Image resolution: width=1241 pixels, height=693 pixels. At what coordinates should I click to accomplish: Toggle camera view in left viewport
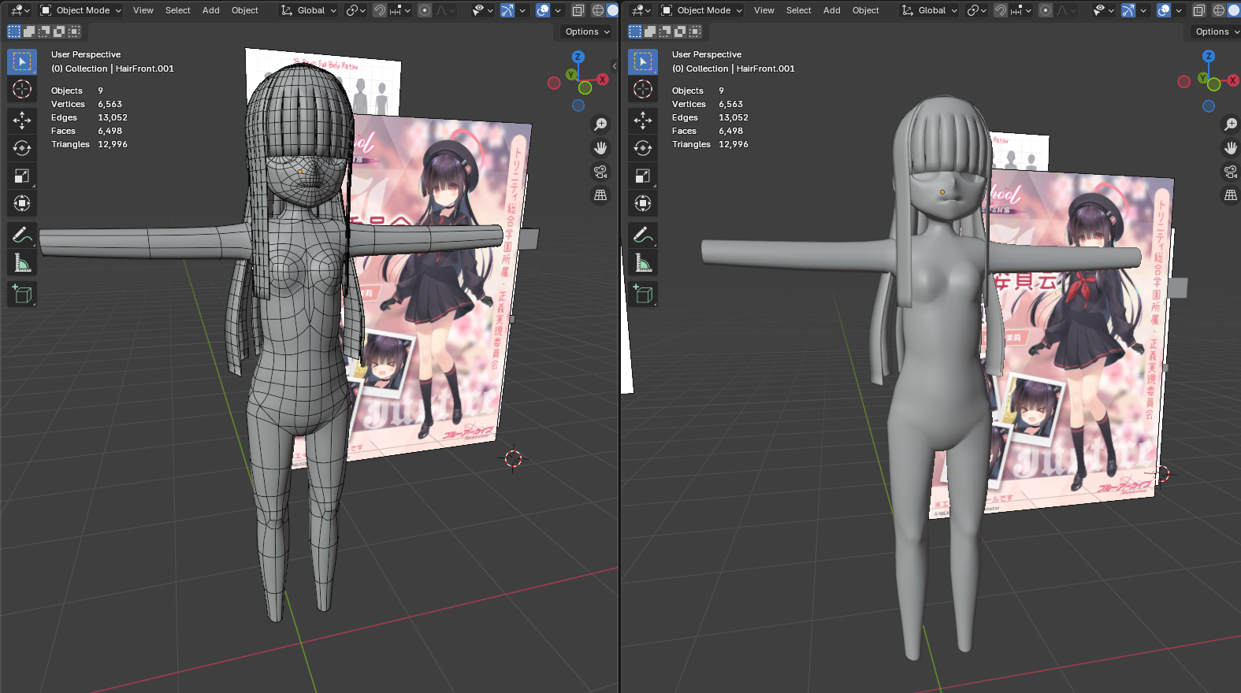(600, 172)
